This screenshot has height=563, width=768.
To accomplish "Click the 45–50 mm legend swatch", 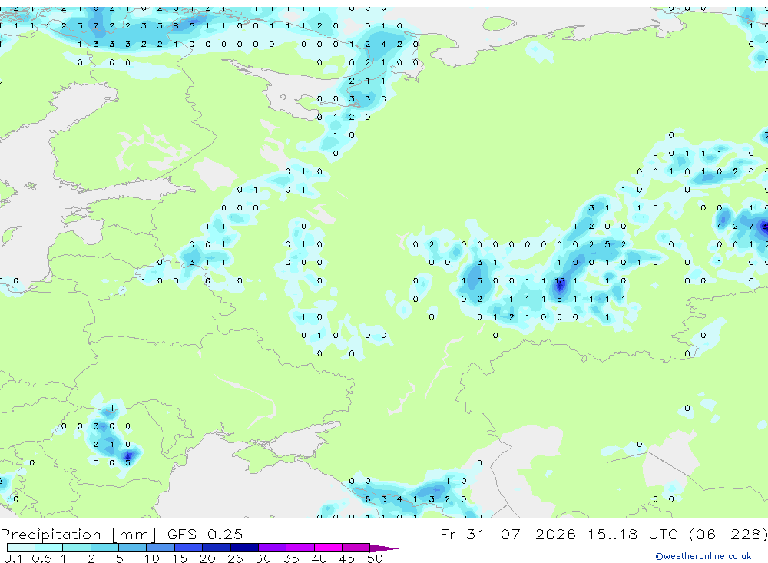I will coord(356,548).
